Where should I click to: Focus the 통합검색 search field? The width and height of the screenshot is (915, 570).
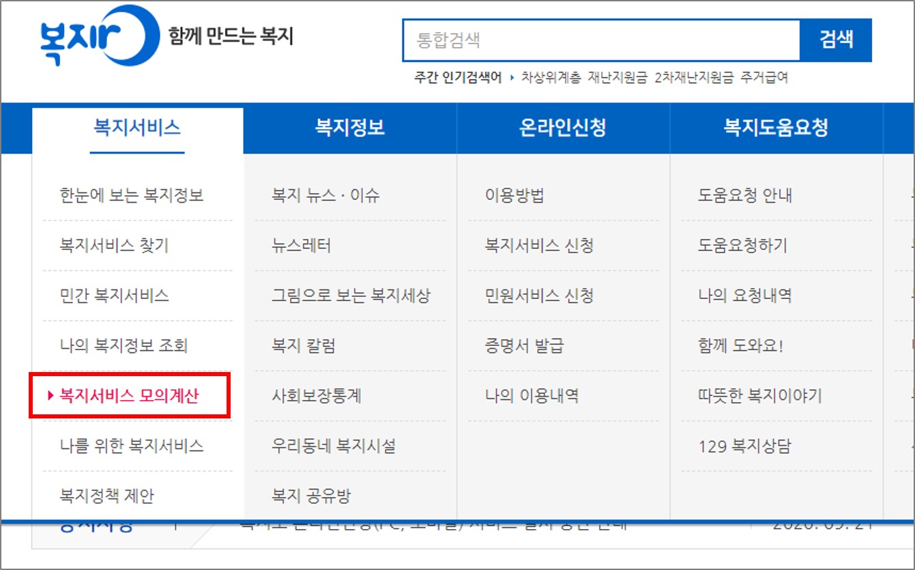(x=601, y=40)
